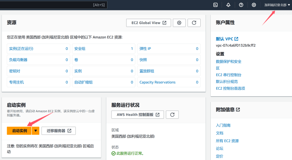This screenshot has height=160, width=292.
Task: Expand the 启动实例 dropdown arrow
Action: coord(36,131)
